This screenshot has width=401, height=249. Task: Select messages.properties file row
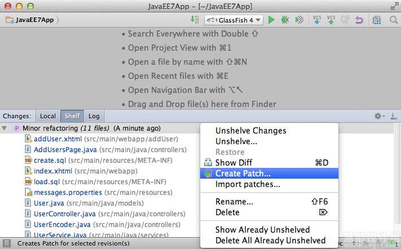[x=99, y=192]
